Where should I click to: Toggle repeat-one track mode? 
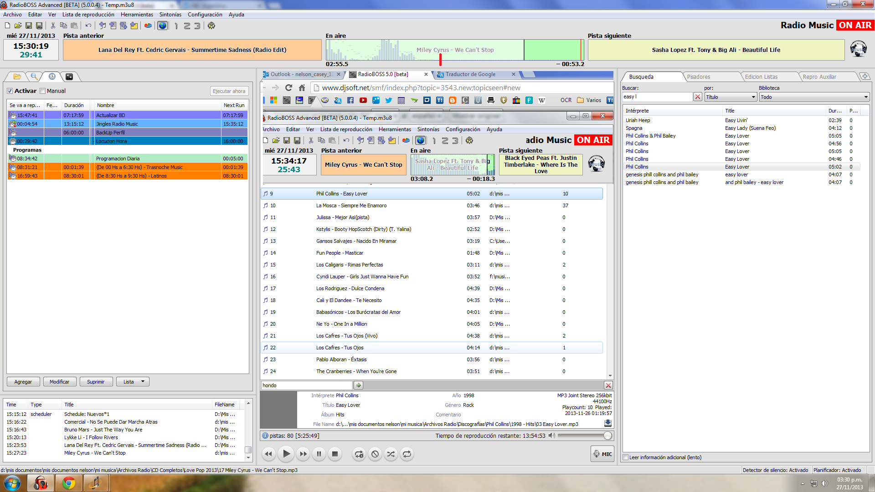point(359,454)
